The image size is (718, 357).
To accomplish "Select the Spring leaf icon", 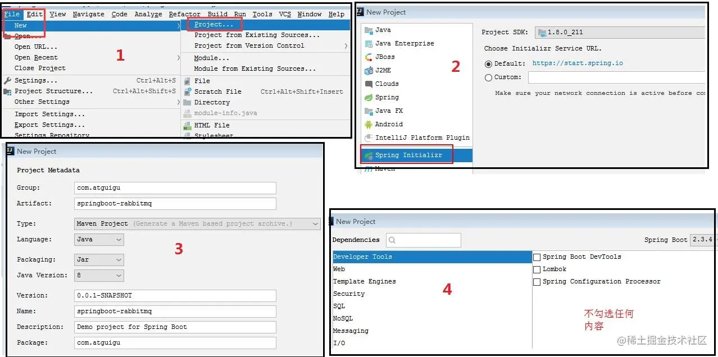I will (x=369, y=97).
